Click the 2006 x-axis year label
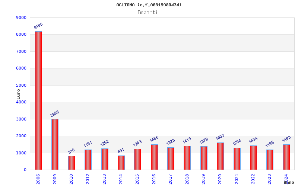The width and height of the screenshot is (298, 186). click(x=38, y=179)
